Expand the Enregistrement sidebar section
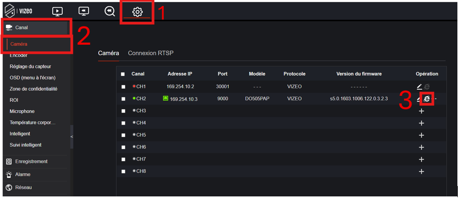This screenshot has width=459, height=198. [31, 162]
